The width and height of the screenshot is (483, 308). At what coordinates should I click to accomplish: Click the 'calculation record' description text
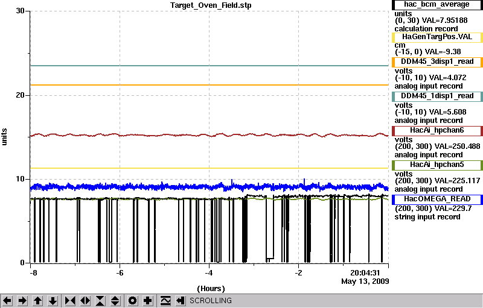tap(426, 29)
